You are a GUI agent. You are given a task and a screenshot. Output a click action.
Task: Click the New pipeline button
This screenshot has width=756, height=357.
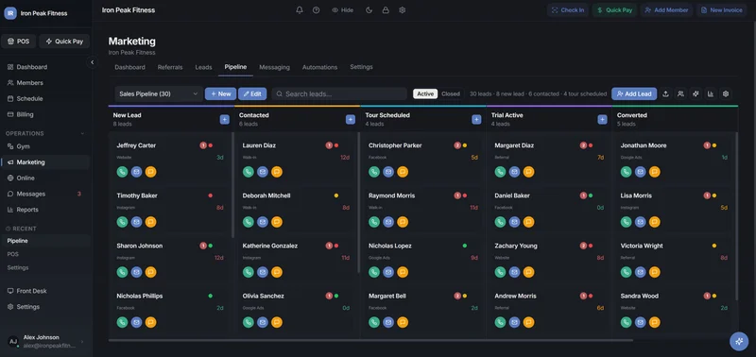coord(220,93)
